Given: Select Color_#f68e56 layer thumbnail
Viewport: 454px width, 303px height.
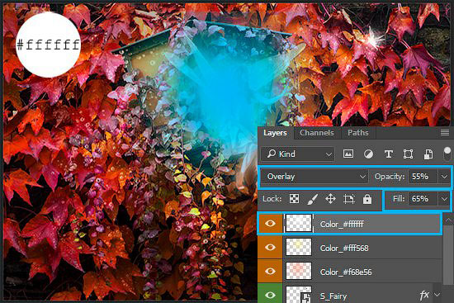Looking at the screenshot, I should coord(299,271).
